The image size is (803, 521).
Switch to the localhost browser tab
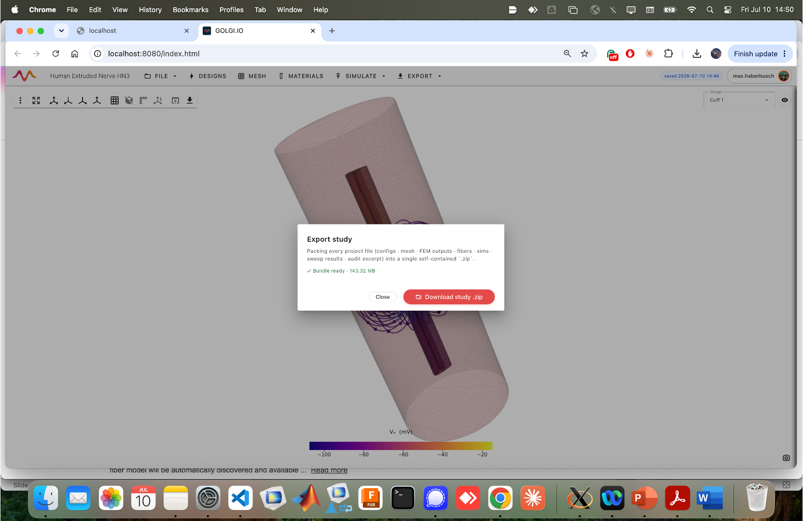[134, 31]
